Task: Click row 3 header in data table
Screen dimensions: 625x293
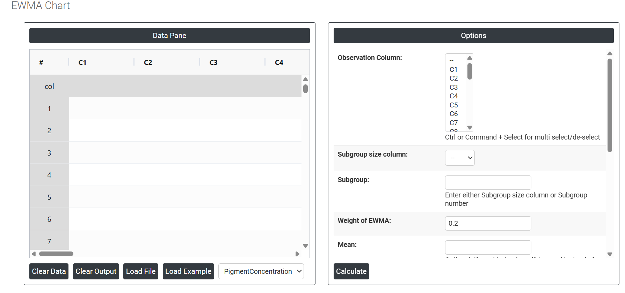Action: click(x=49, y=153)
